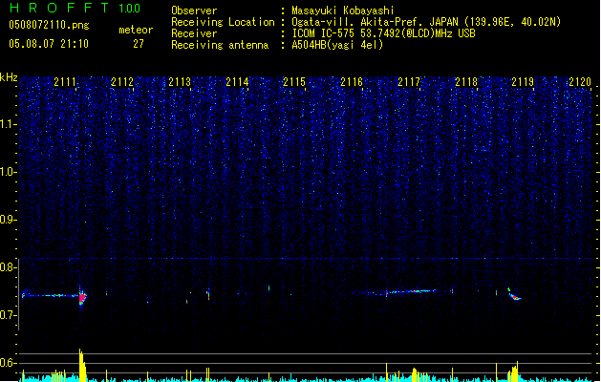
Task: Click the 0.8 kHz axis label
Action: click(x=9, y=267)
